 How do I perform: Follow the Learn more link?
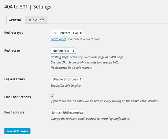pos(58,39)
